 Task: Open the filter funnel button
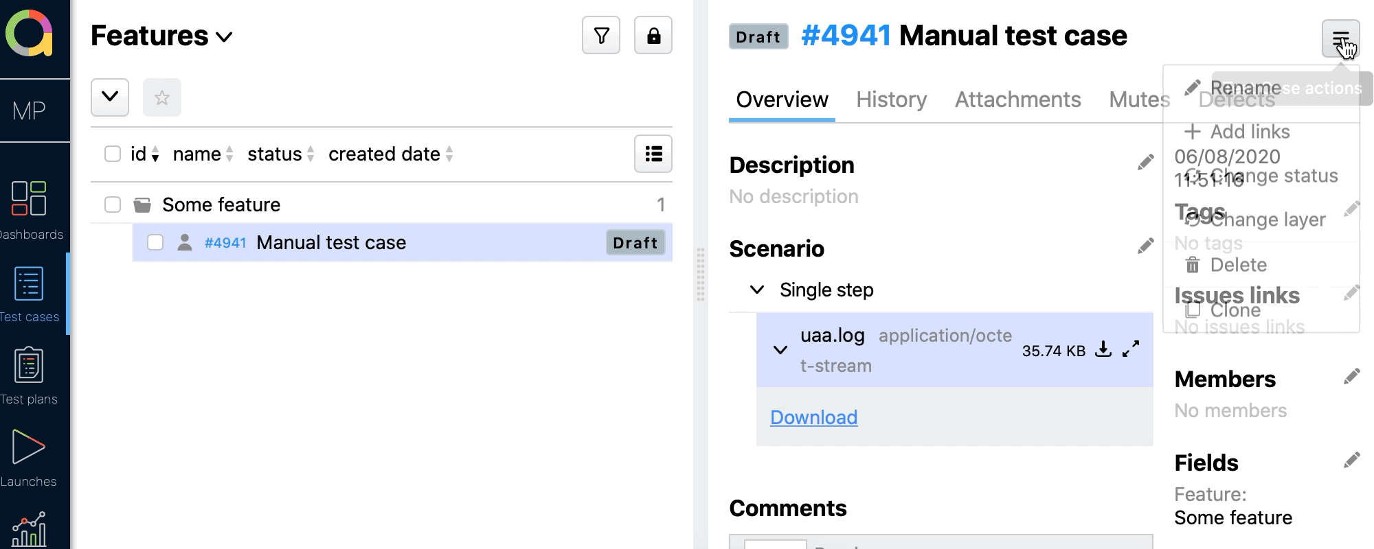pyautogui.click(x=601, y=35)
